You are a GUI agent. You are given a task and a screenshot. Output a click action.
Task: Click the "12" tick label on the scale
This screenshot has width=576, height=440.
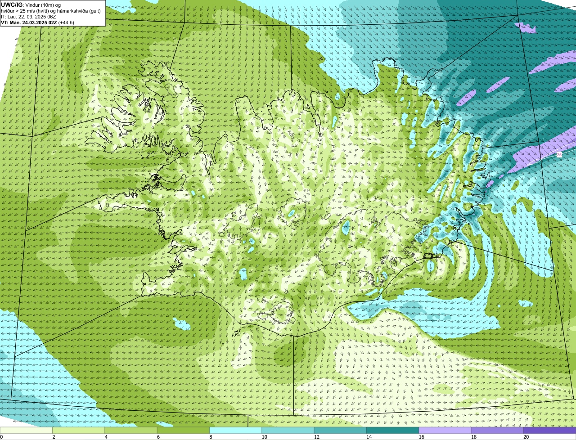click(316, 437)
